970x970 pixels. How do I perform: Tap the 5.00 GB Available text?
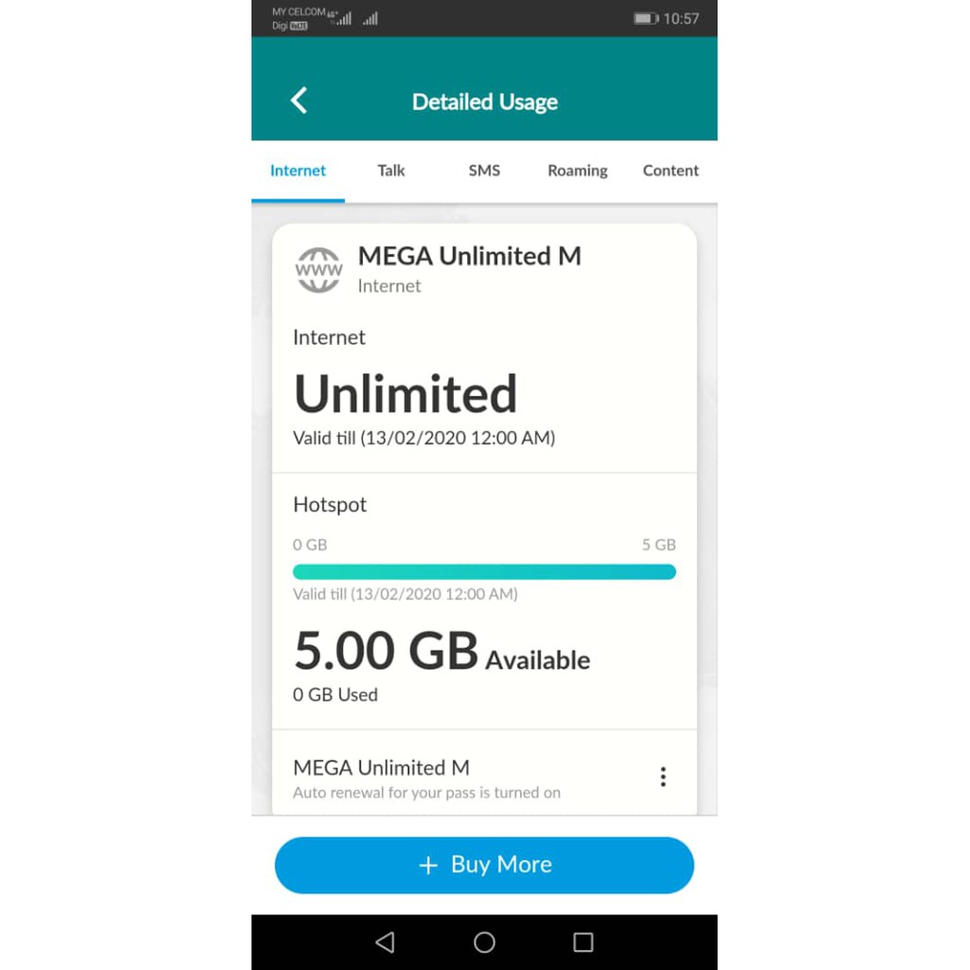pyautogui.click(x=441, y=652)
